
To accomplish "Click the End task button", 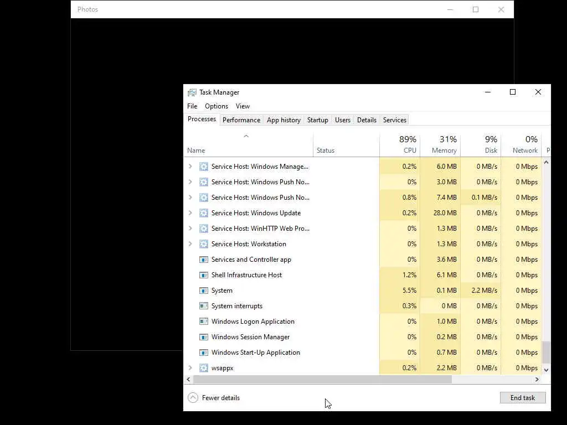I will pos(523,397).
